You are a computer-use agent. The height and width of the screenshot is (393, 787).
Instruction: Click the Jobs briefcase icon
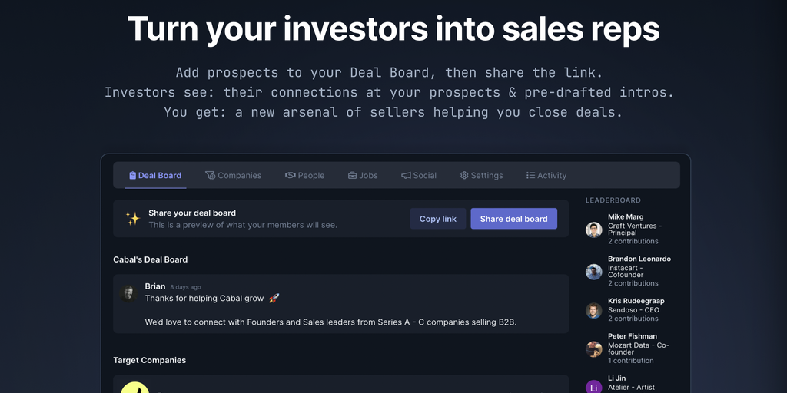(x=352, y=176)
